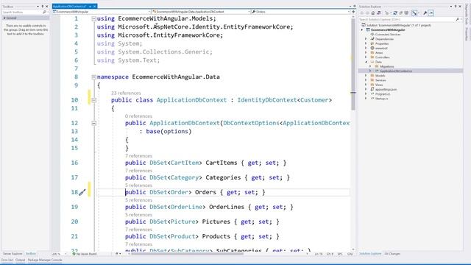Select the wwwroot node in Solution Explorer
This screenshot has height=265, width=471.
(381, 48)
